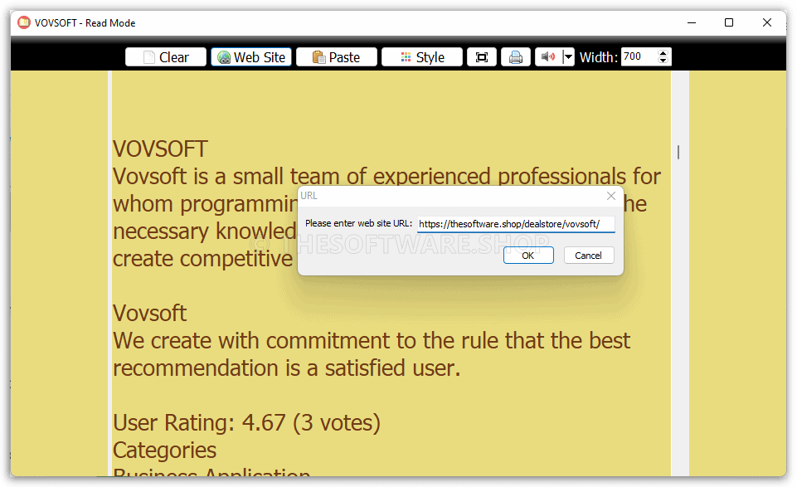Expand the speaker dropdown arrow
Image resolution: width=797 pixels, height=487 pixels.
coord(568,57)
